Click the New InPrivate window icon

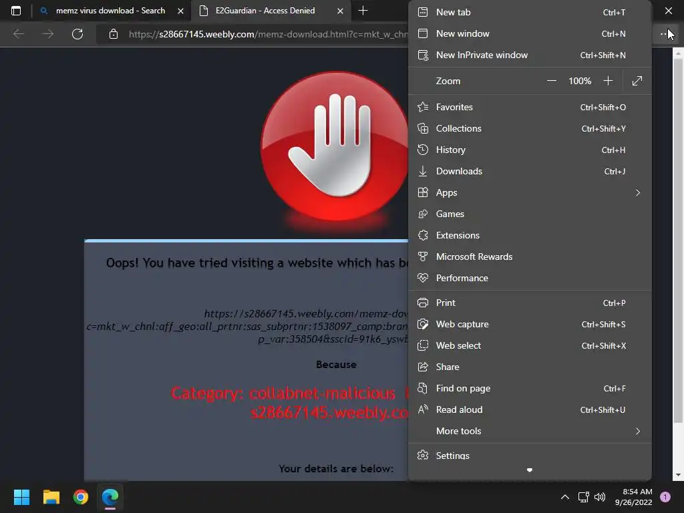[423, 55]
